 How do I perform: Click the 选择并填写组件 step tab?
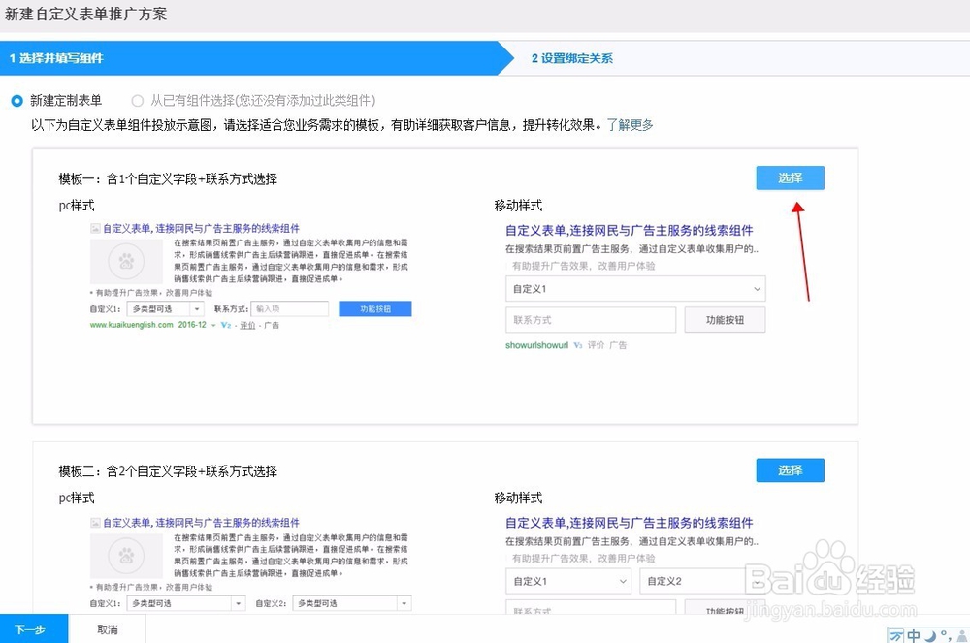click(x=58, y=58)
